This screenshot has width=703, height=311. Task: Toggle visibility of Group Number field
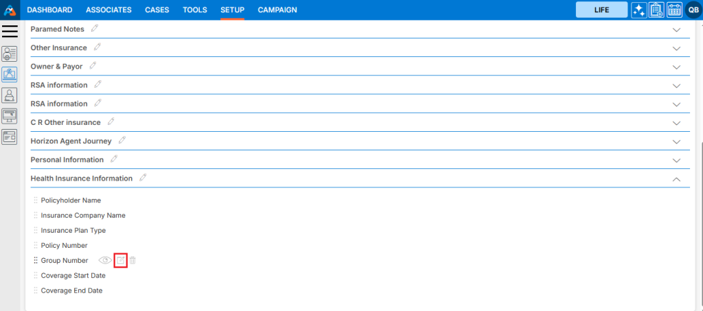point(105,260)
